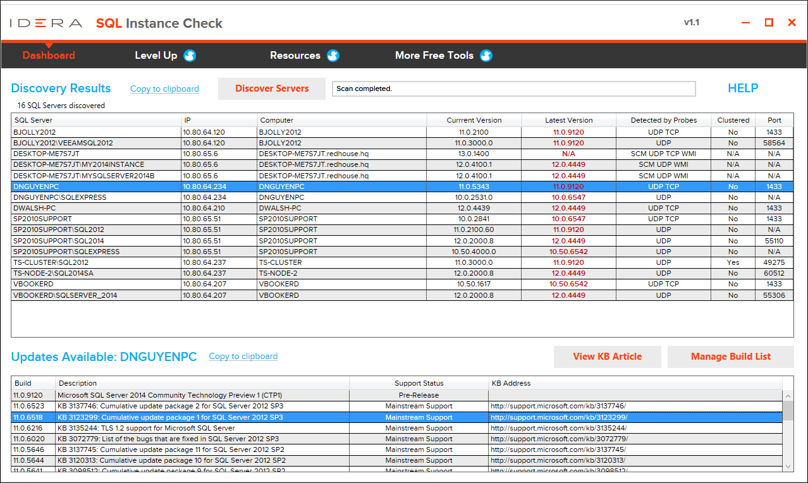Click the circular icon next to Level Up
The height and width of the screenshot is (483, 808).
(190, 55)
